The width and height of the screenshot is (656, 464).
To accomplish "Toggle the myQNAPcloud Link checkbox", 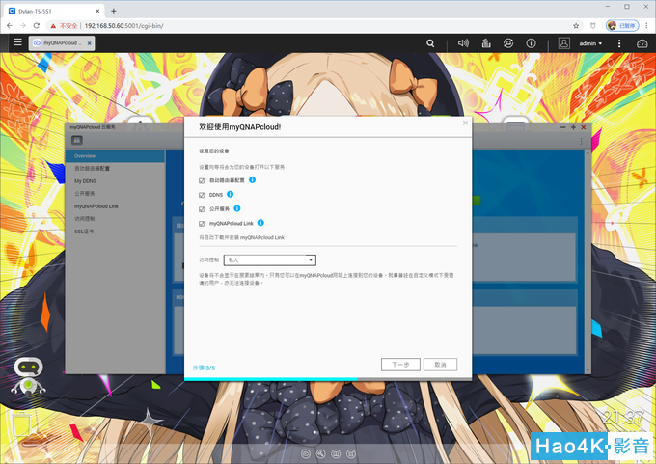I will [202, 224].
